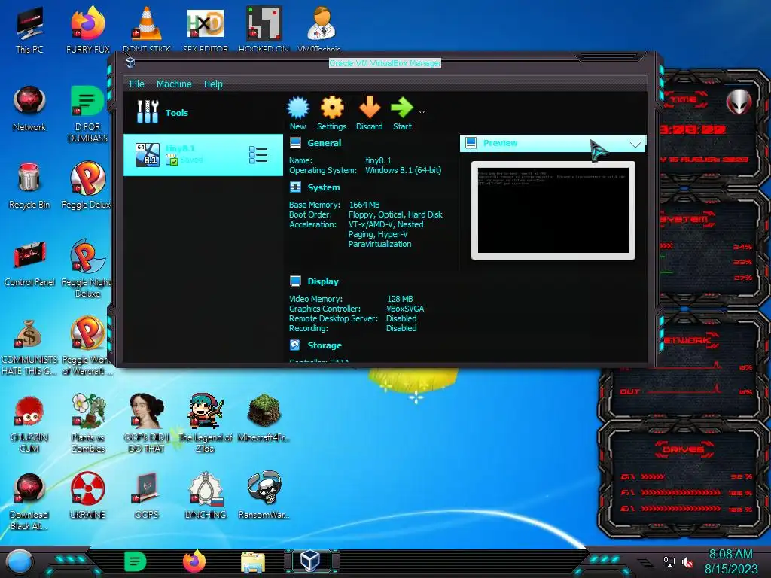Open the UKRAINE radiation desktop icon
771x578 pixels.
87,495
